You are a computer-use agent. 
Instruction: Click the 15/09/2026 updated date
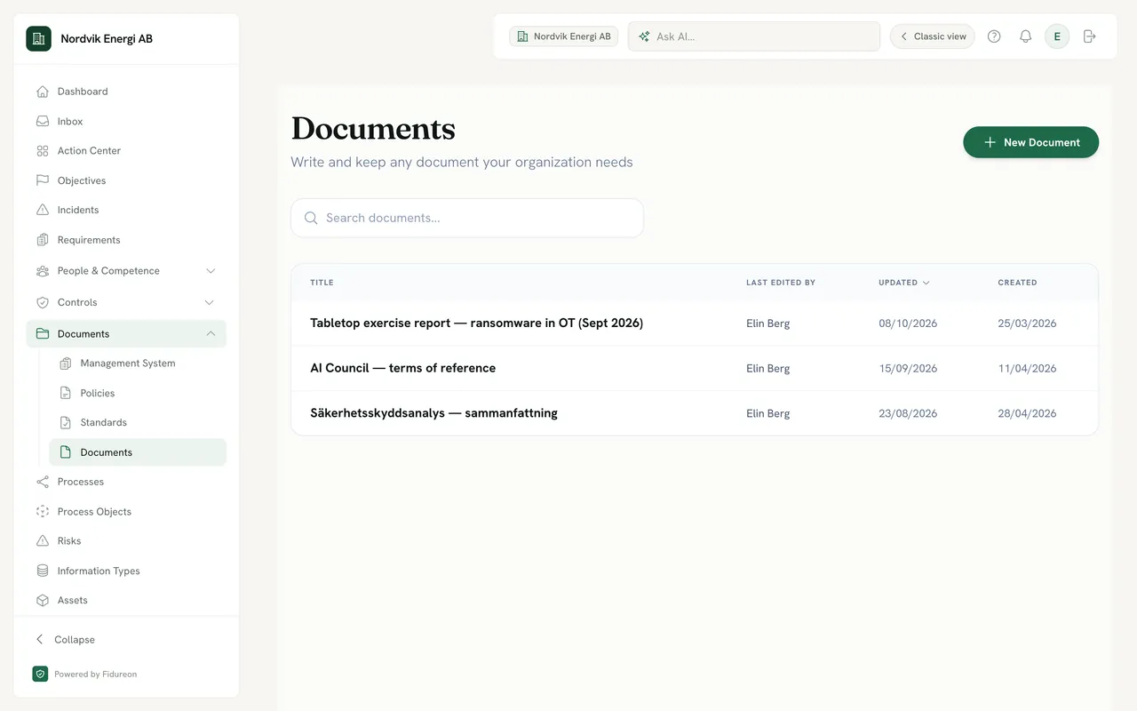pos(908,368)
